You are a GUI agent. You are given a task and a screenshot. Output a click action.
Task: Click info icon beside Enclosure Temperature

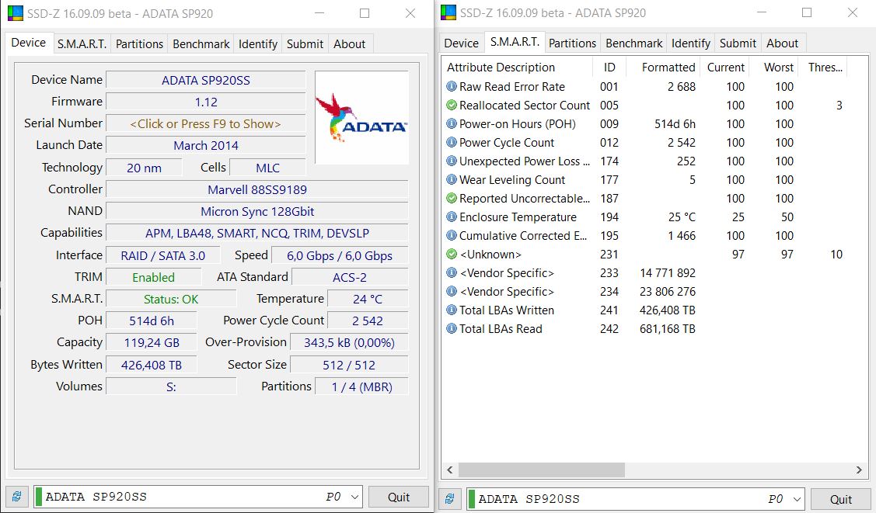coord(452,217)
